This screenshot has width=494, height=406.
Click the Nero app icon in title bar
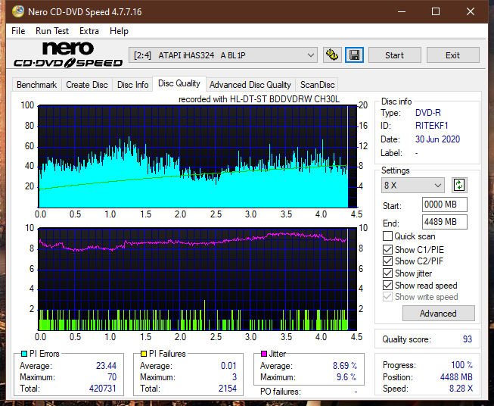point(18,11)
